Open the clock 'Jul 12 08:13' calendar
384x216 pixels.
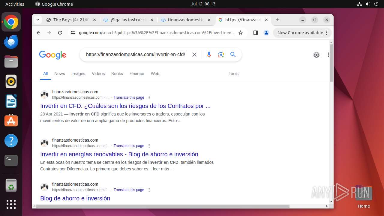point(203,4)
